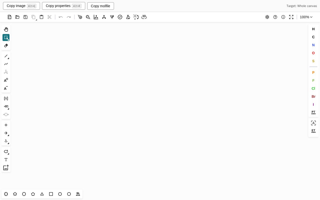Open the Periodic Table PT button
The image size is (320, 200).
point(313,112)
